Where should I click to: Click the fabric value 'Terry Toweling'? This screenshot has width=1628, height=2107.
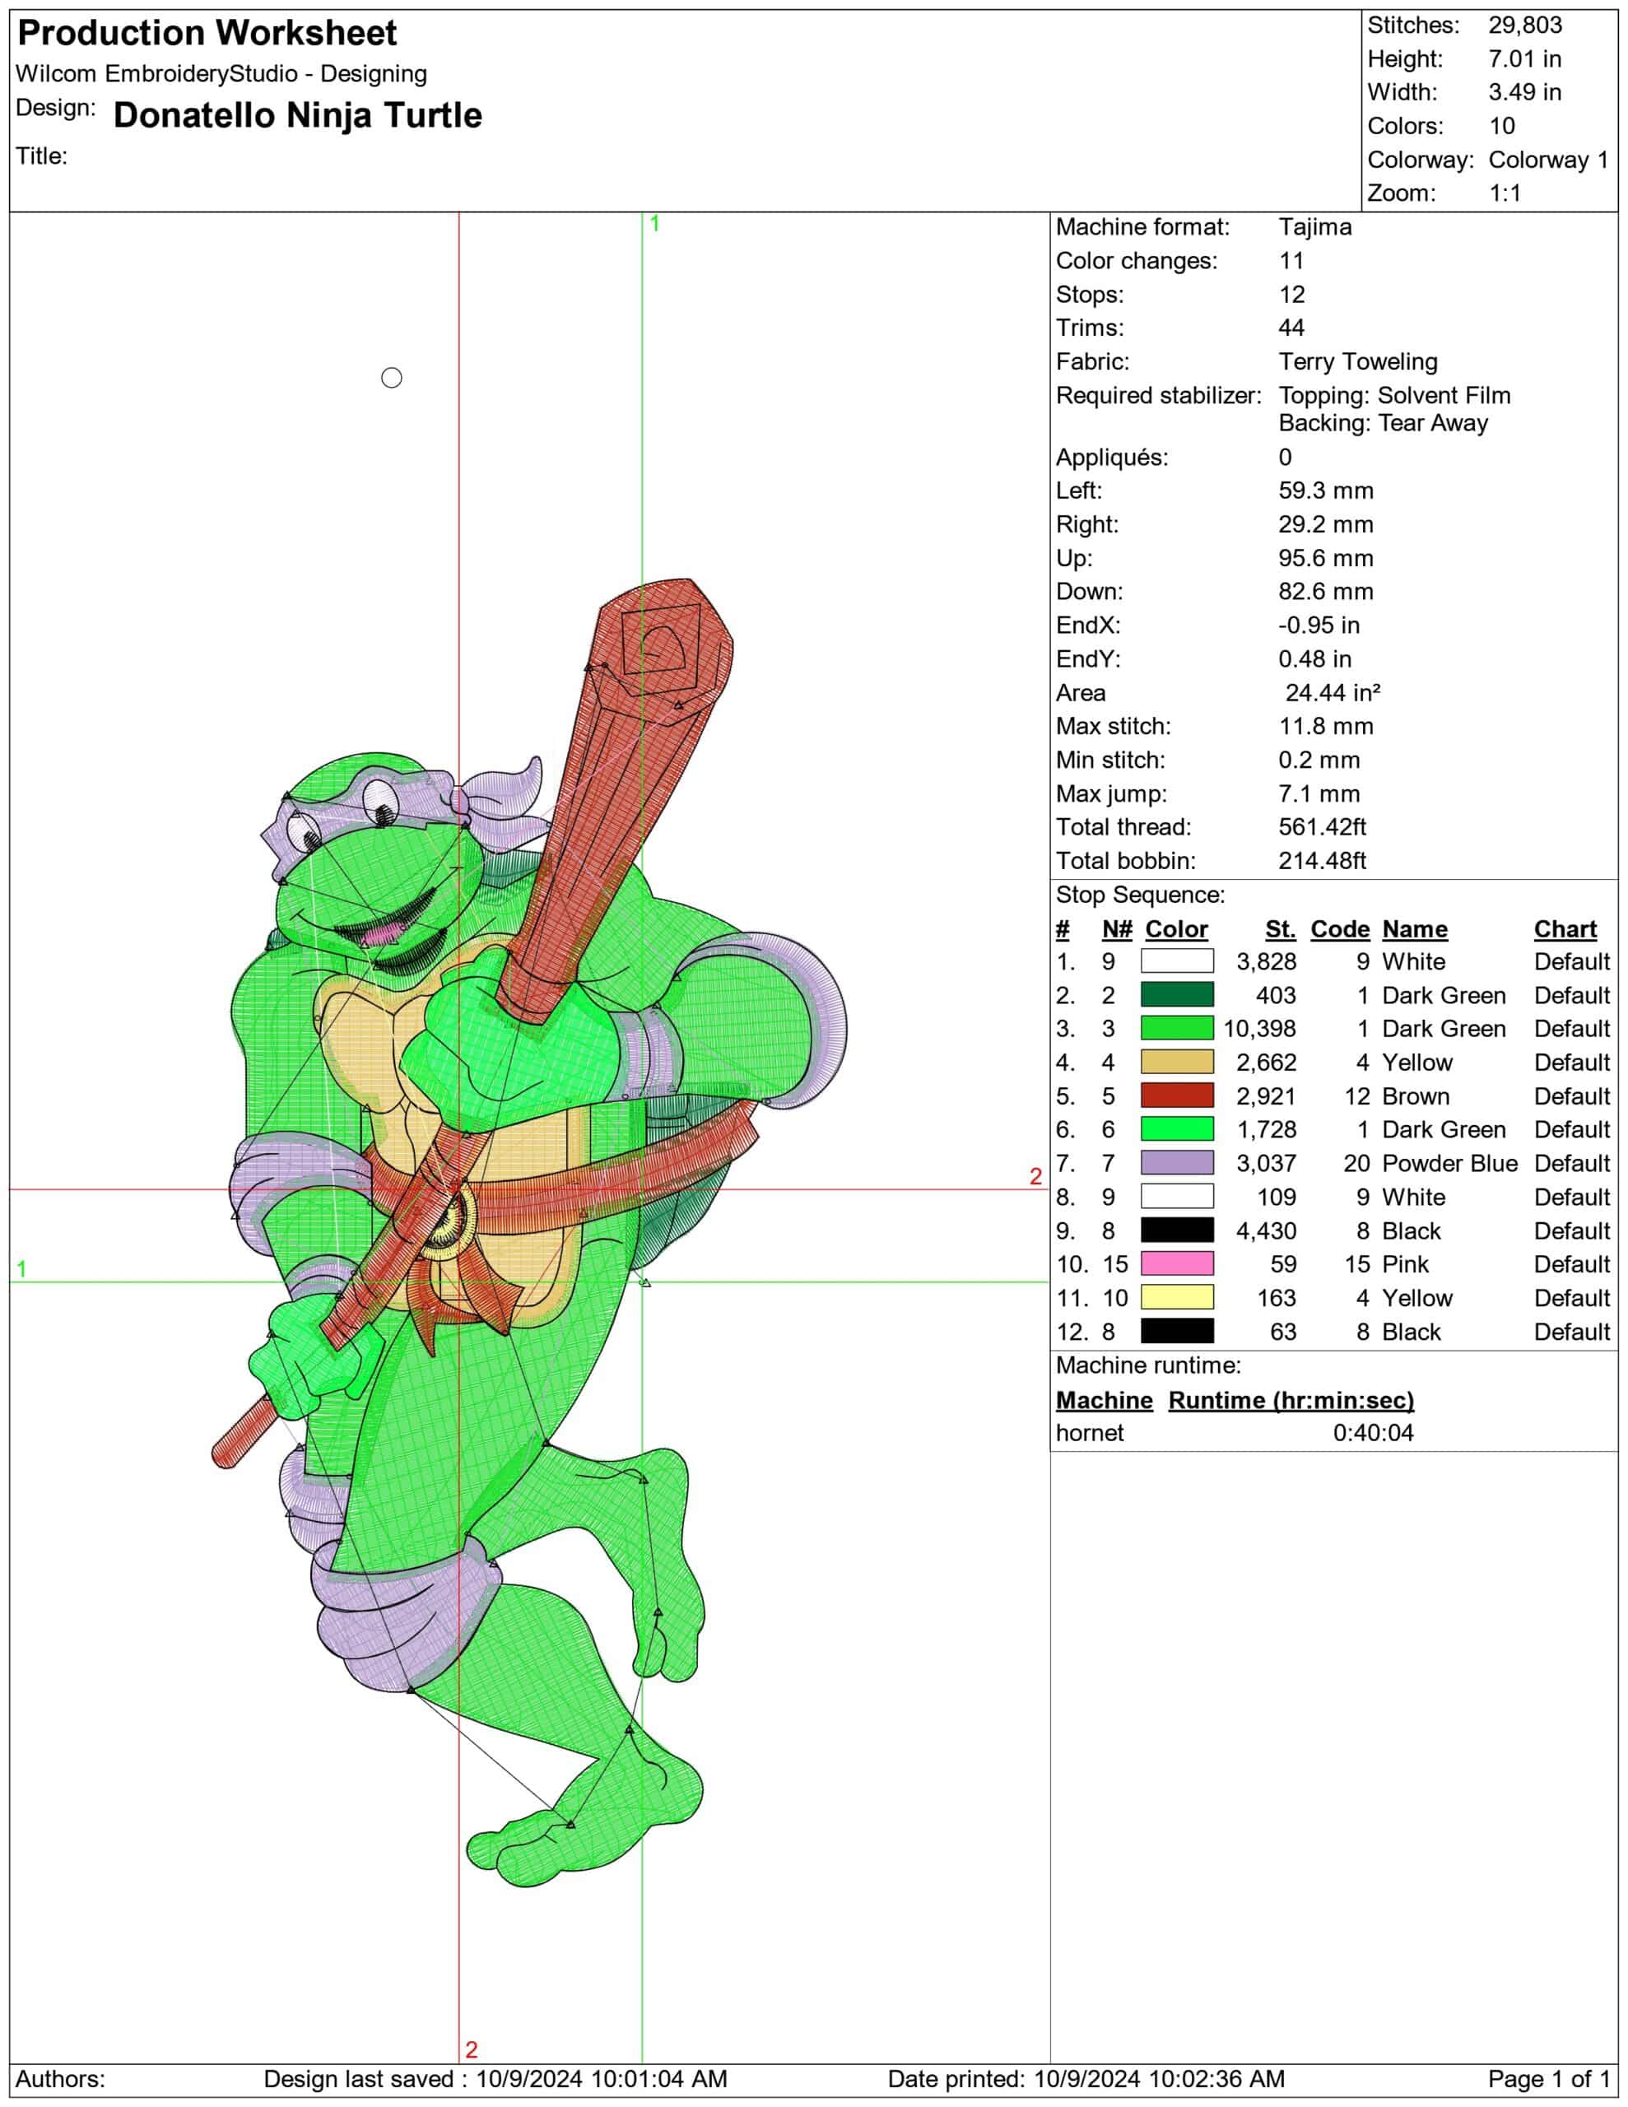click(1358, 362)
